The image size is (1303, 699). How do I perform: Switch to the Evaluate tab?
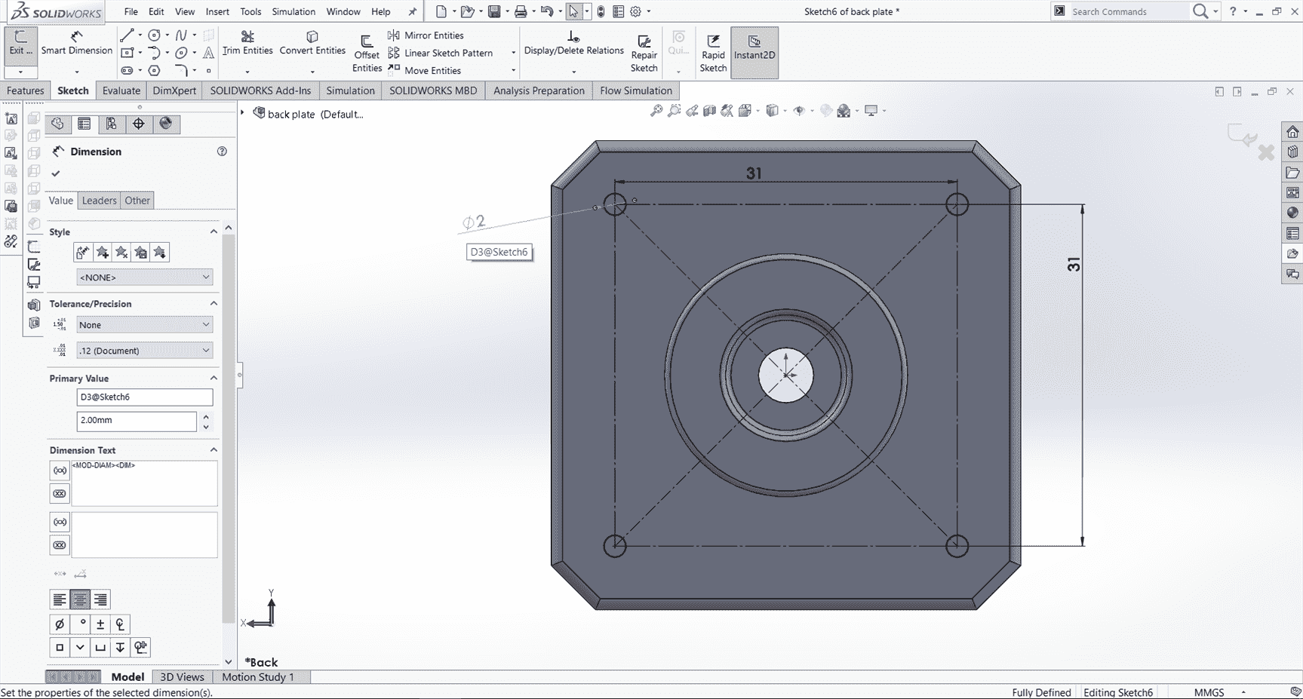[121, 90]
